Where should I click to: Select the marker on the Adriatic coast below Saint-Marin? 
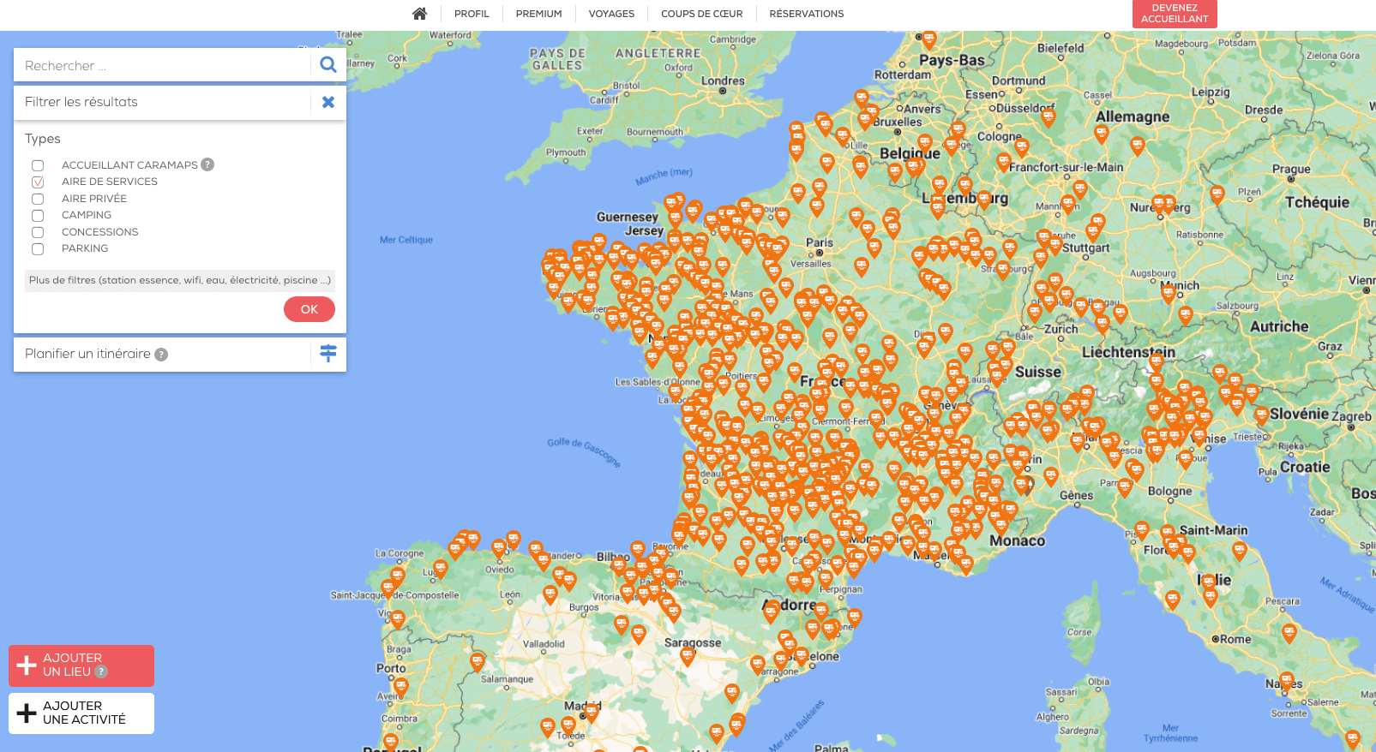point(1240,551)
